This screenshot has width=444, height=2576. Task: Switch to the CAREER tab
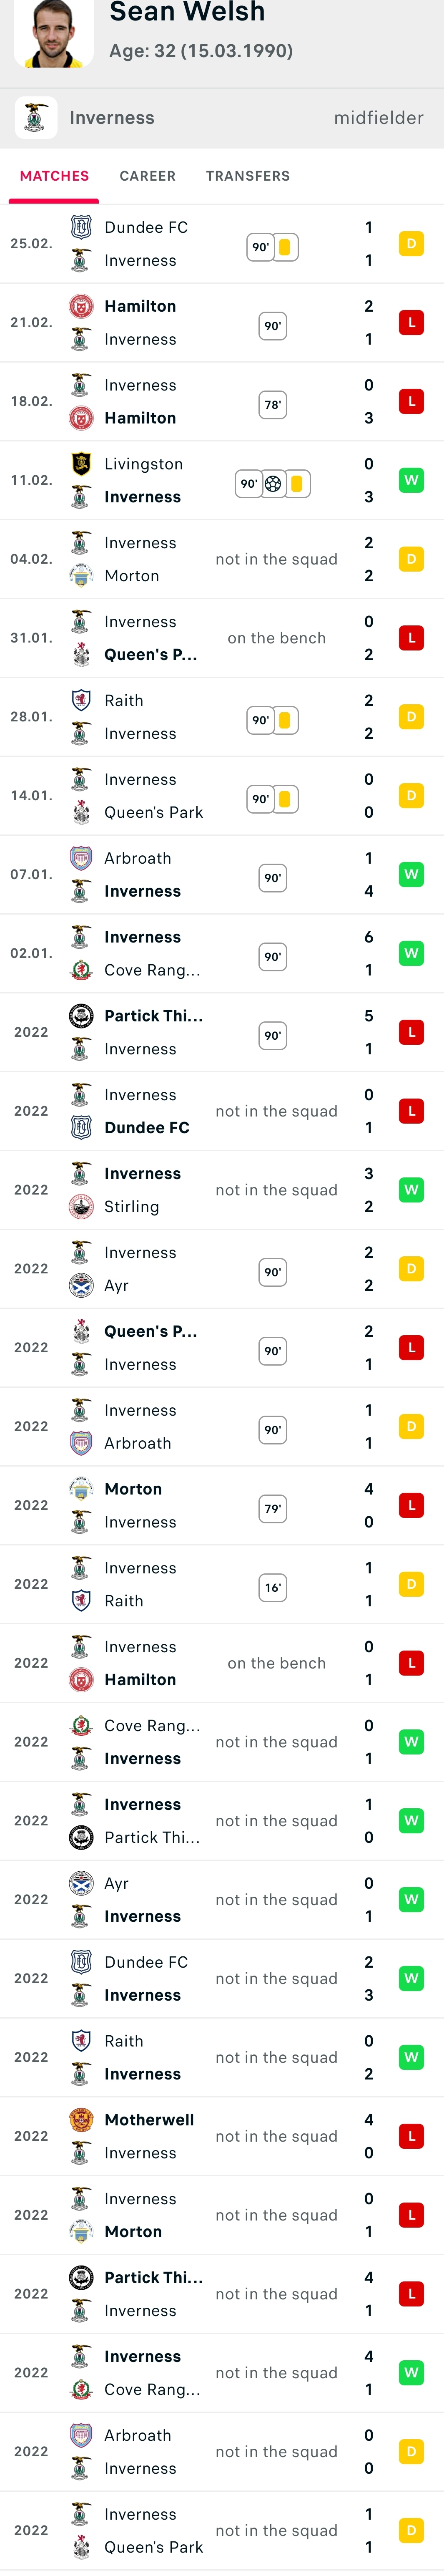click(x=148, y=176)
